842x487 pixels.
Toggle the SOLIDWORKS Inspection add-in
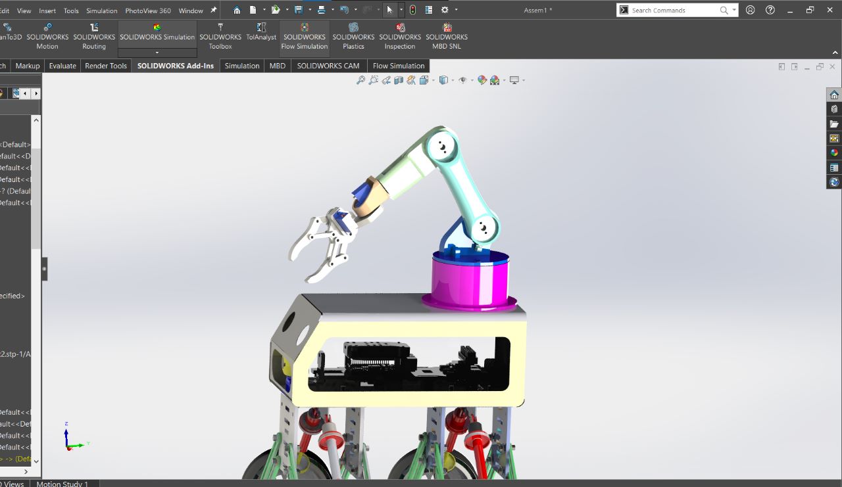pyautogui.click(x=400, y=37)
